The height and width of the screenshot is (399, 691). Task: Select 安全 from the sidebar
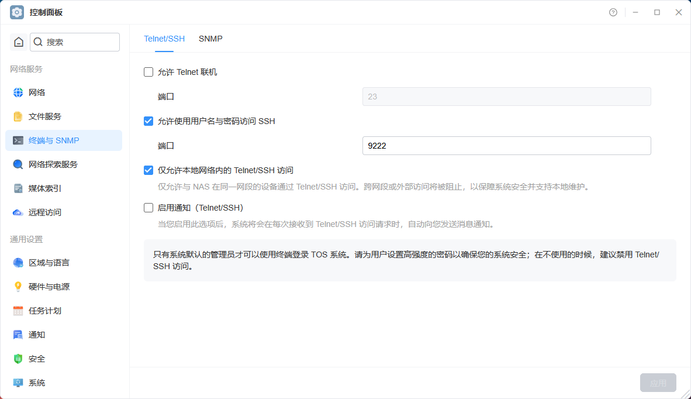(x=36, y=358)
